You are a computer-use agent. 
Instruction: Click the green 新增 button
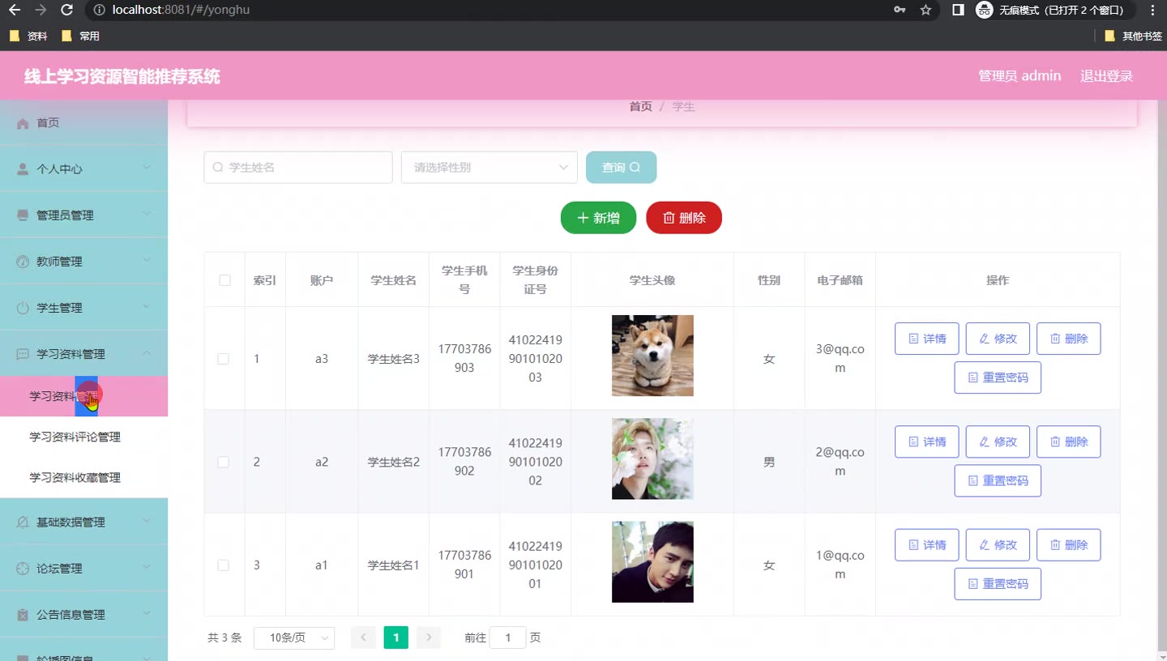coord(598,218)
